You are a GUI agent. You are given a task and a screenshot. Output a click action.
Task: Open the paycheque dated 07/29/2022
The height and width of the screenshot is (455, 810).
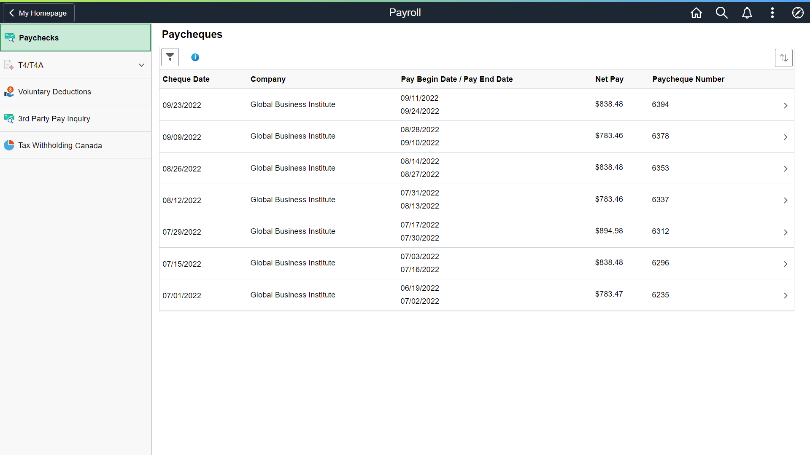click(x=786, y=232)
